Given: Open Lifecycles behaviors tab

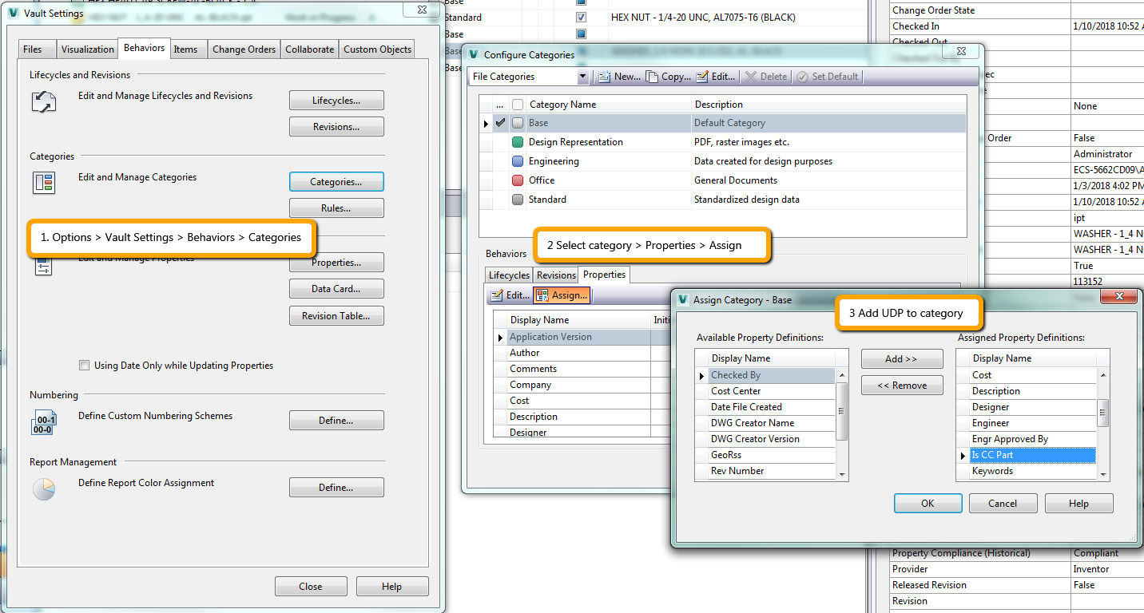Looking at the screenshot, I should tap(509, 275).
